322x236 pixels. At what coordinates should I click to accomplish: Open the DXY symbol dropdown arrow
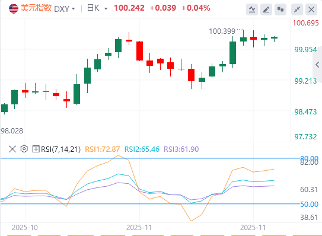pyautogui.click(x=74, y=9)
